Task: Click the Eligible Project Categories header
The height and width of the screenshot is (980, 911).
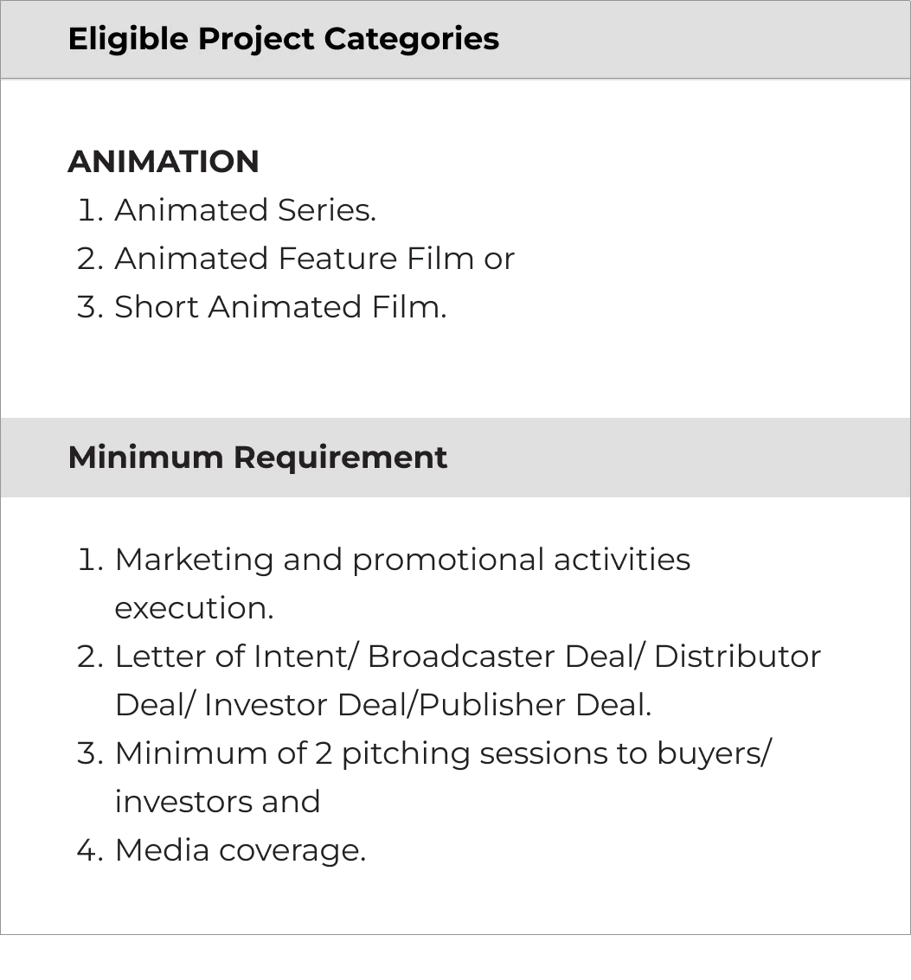Action: click(x=283, y=39)
